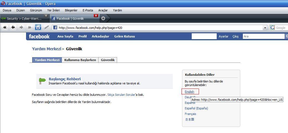Open the Bileşenler menu

point(71,10)
